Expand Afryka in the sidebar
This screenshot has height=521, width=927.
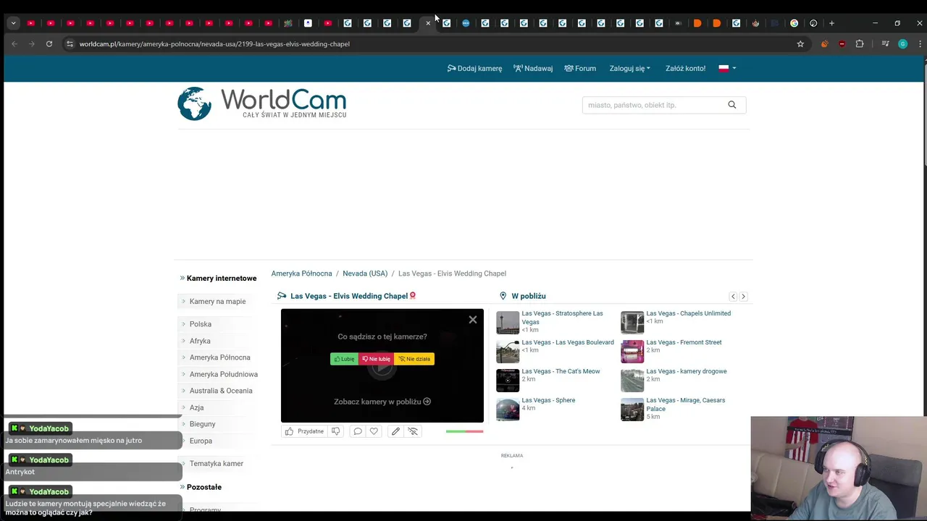[x=200, y=341]
